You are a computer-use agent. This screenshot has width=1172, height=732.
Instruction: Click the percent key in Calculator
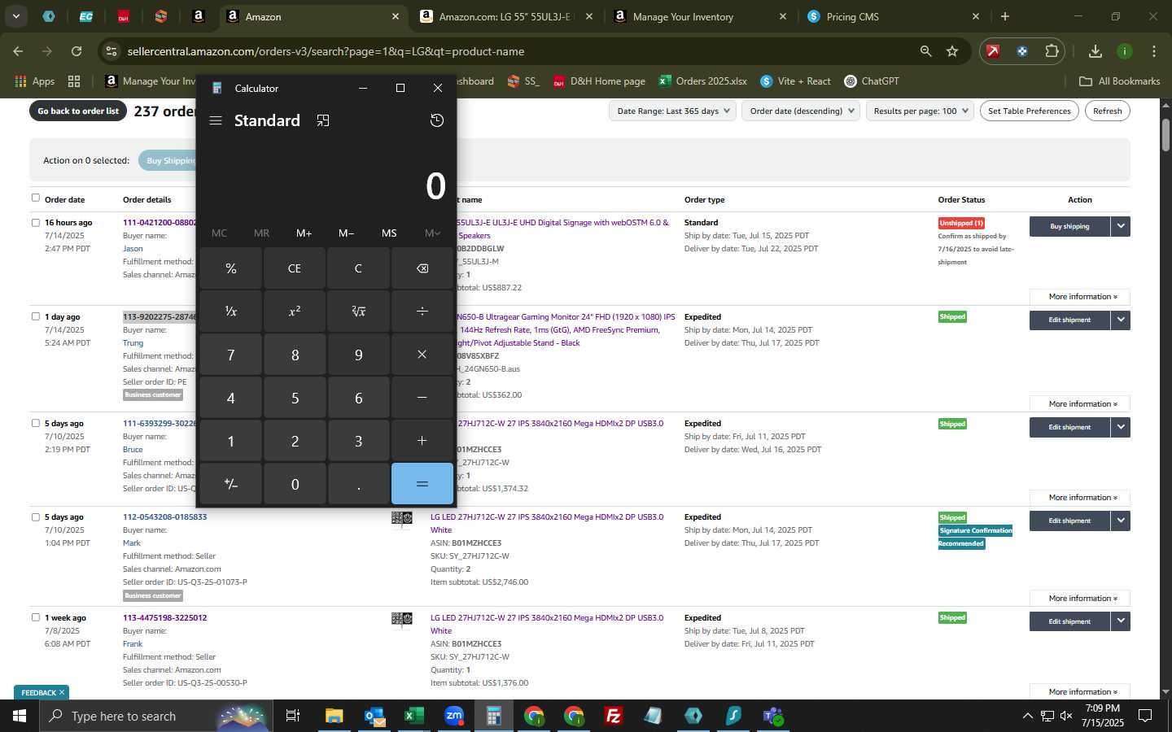(231, 268)
